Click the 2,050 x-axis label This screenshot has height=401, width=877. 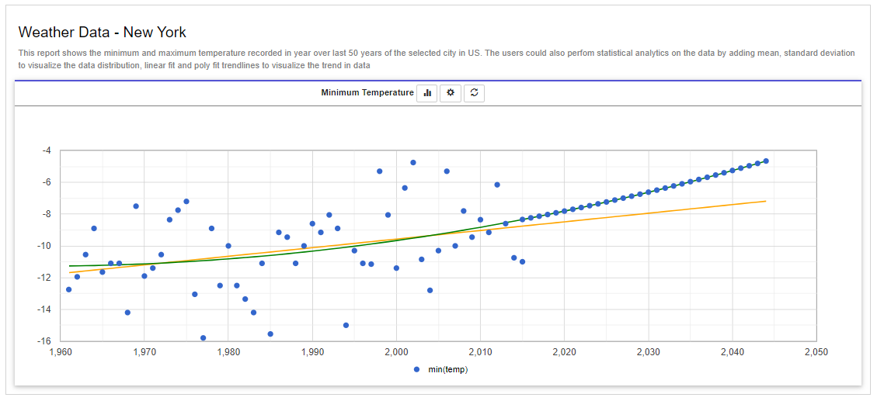(816, 352)
